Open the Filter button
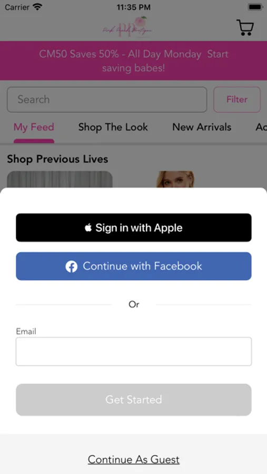 pos(237,100)
